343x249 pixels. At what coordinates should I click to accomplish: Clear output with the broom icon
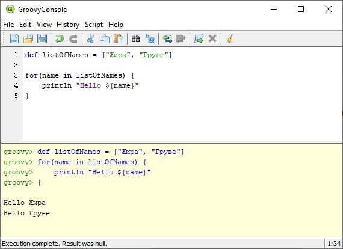tap(230, 39)
